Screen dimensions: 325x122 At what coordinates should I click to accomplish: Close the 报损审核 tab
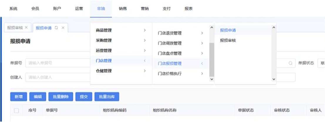[26, 28]
